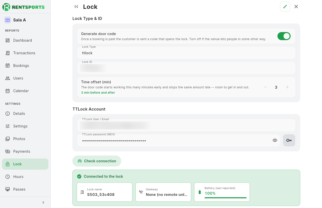Click the Passes icon in sidebar
The height and width of the screenshot is (208, 322).
[8, 189]
